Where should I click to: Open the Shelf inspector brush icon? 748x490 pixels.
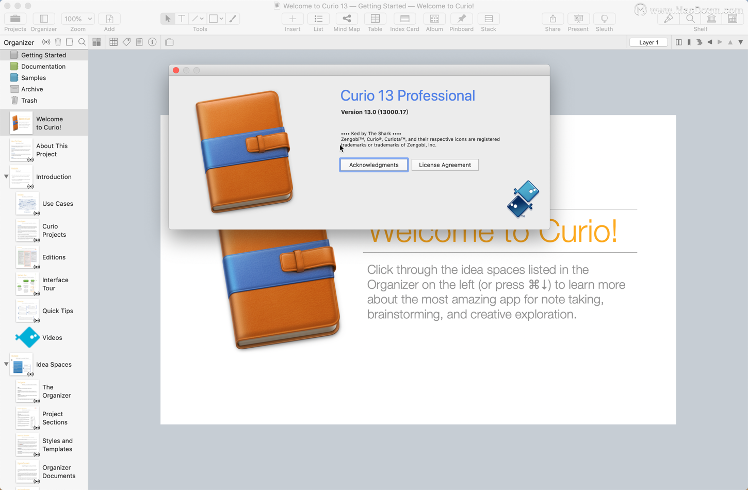click(x=669, y=19)
